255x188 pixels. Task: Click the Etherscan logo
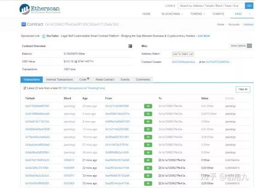[x=40, y=9]
